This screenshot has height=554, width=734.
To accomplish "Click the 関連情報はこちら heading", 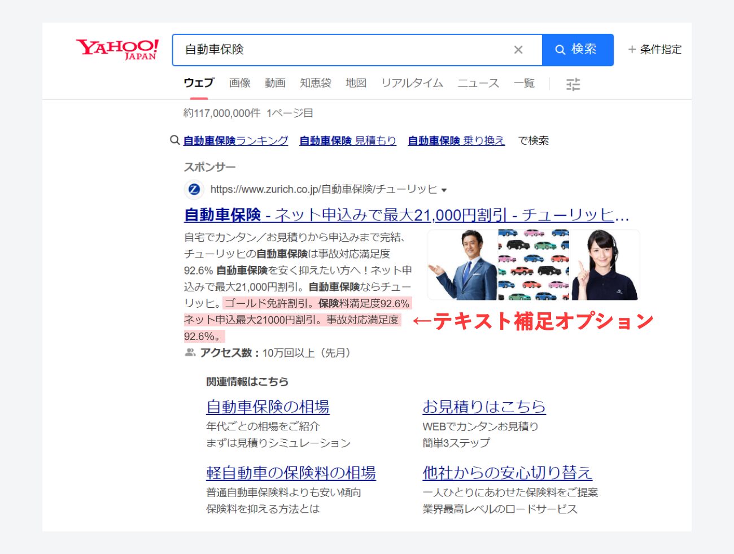I will tap(247, 382).
